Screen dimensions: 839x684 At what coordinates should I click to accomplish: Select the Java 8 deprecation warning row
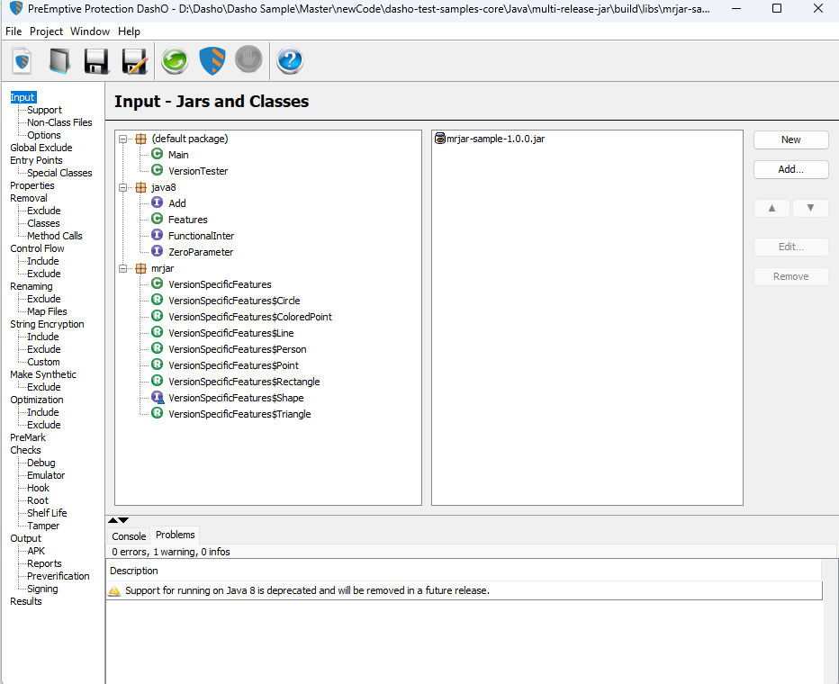click(x=464, y=590)
